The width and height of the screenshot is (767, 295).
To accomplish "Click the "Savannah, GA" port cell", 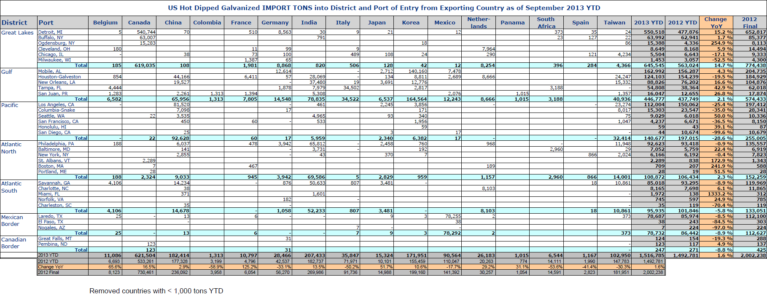I will click(x=54, y=183).
